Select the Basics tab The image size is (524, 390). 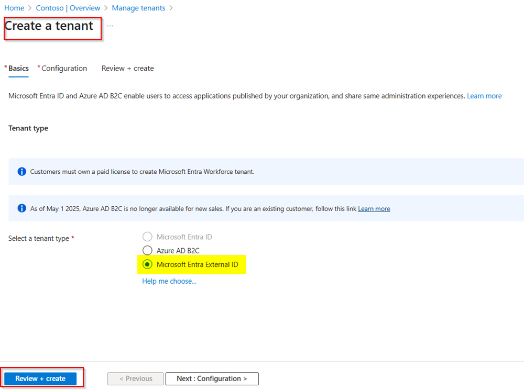pyautogui.click(x=17, y=68)
